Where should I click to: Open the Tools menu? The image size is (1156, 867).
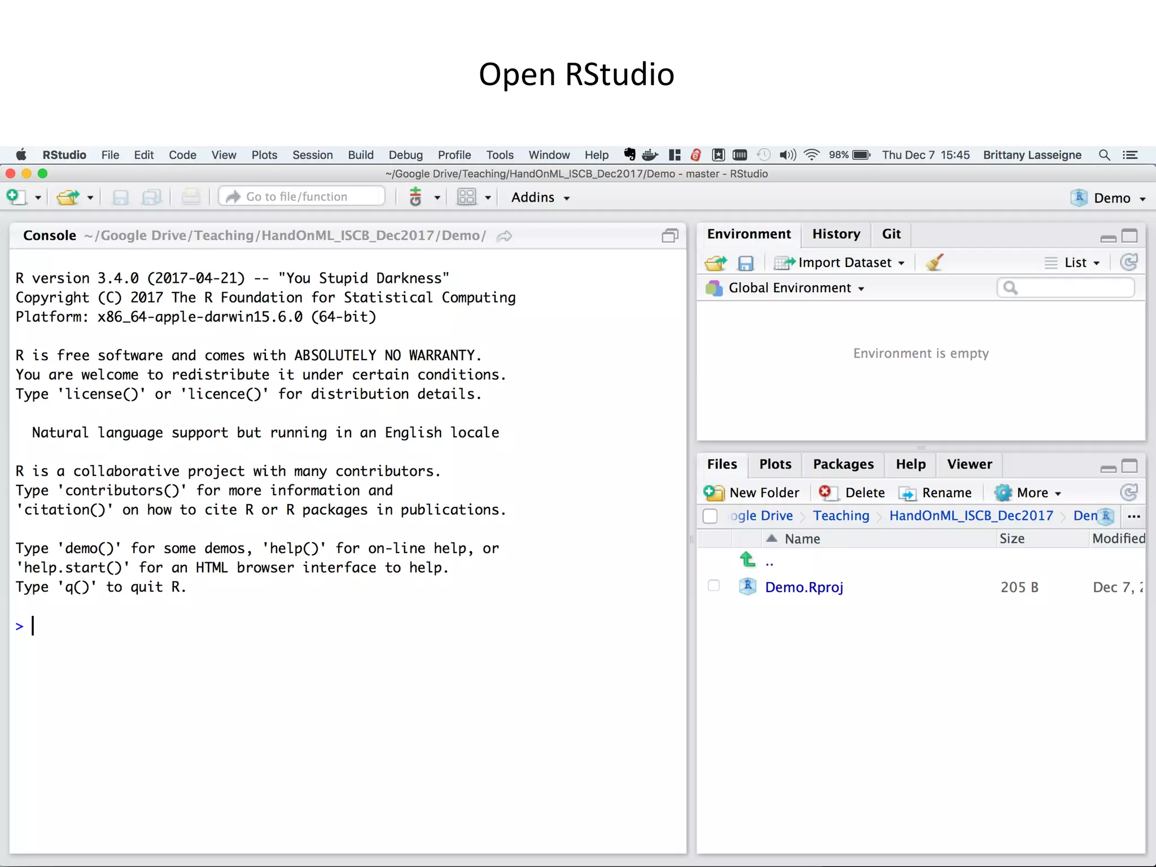[x=500, y=155]
